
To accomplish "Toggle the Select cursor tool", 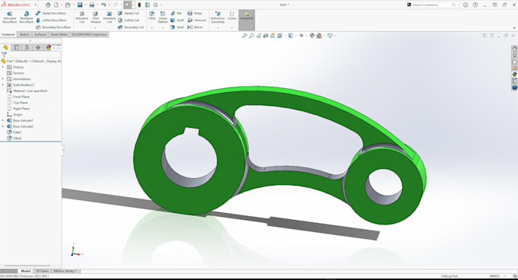I will tap(127, 5).
